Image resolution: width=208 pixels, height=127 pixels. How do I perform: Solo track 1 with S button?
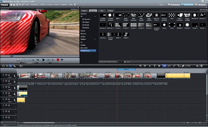[3, 75]
